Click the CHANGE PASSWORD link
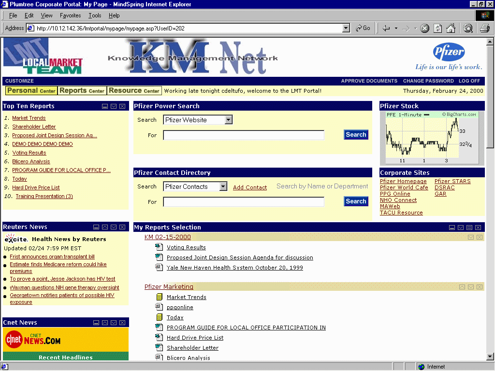The image size is (495, 371). click(x=428, y=81)
